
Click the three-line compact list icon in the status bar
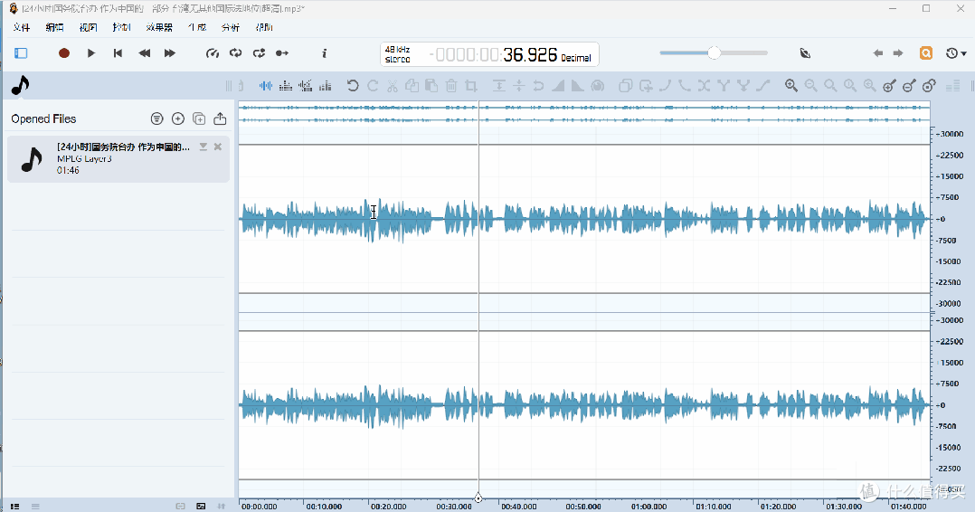click(35, 507)
